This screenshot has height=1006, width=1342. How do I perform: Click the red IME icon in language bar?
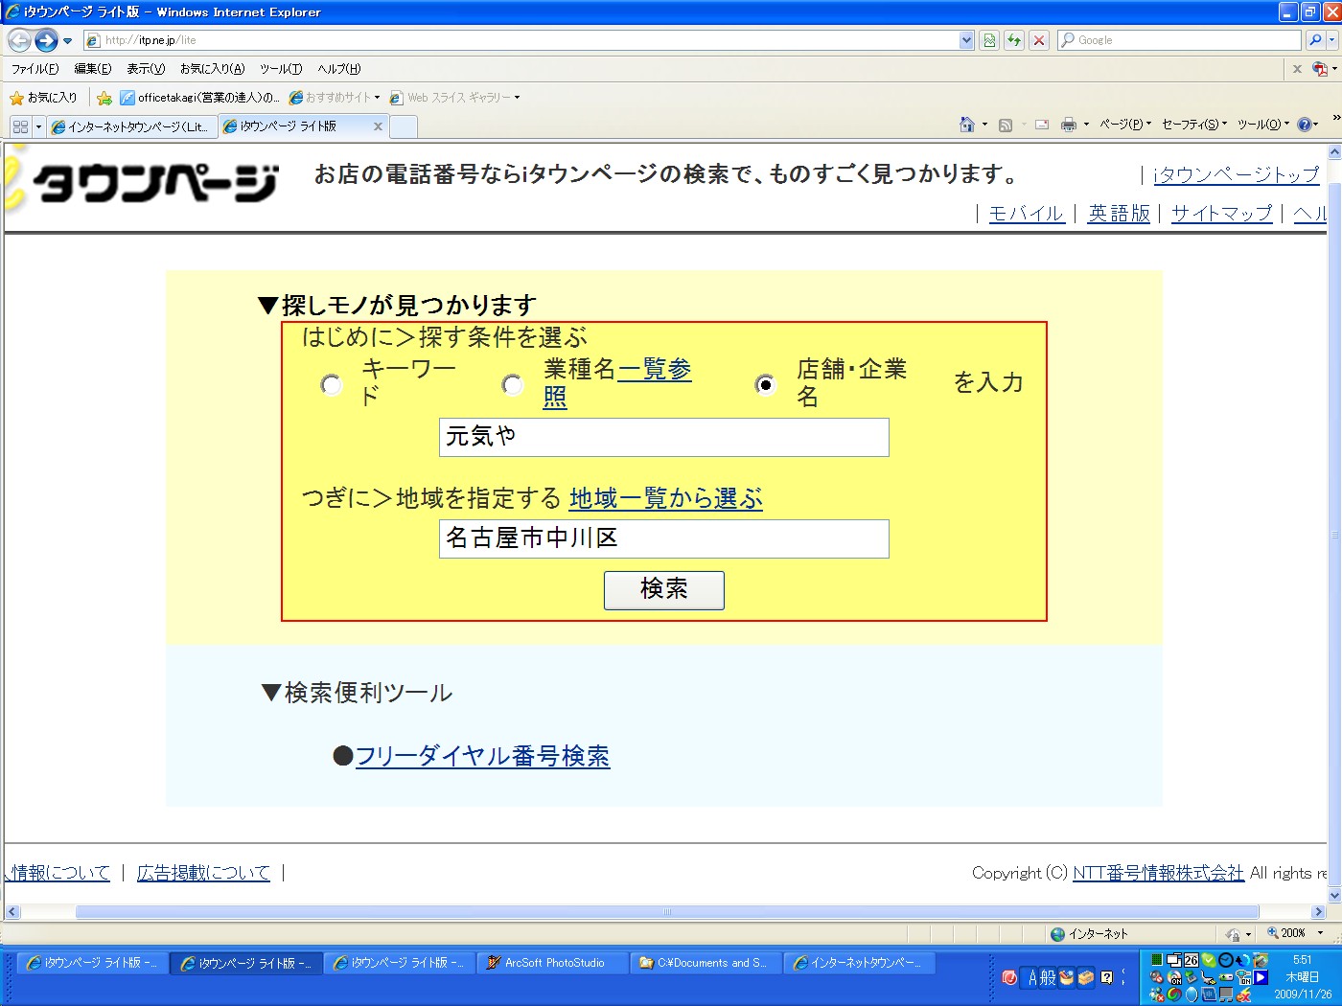pyautogui.click(x=1009, y=977)
